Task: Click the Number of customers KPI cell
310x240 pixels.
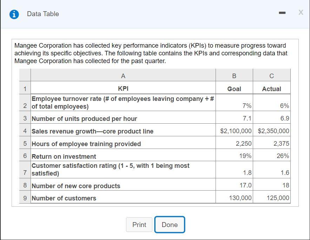Action: point(63,198)
